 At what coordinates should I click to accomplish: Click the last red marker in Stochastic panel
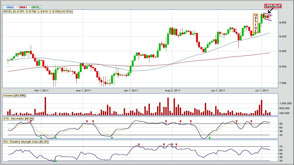(251, 121)
